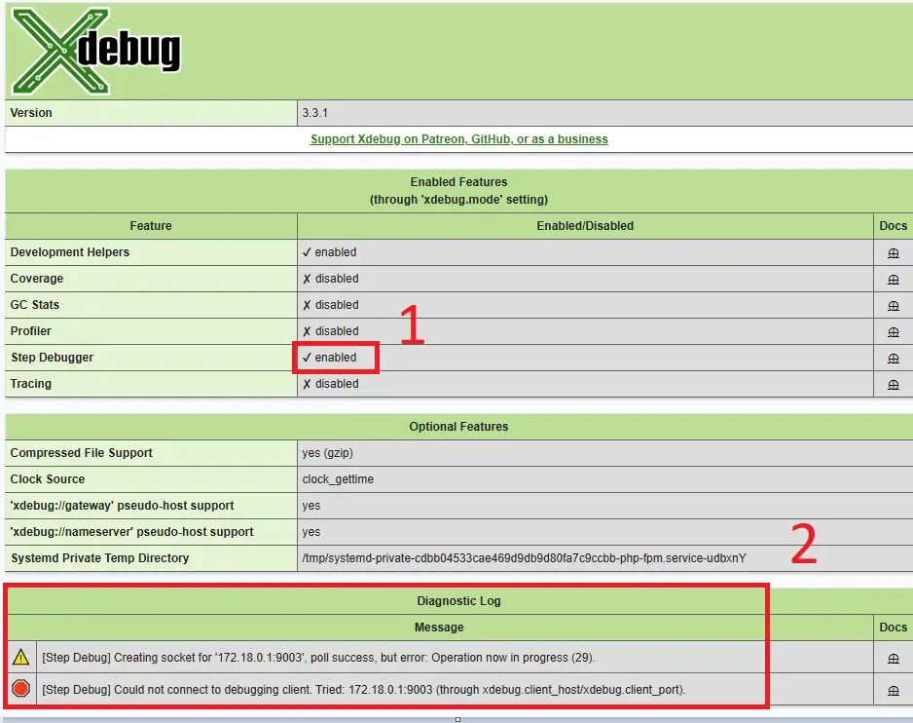The height and width of the screenshot is (723, 913).
Task: Click Step Debugger docs icon
Action: 893,359
